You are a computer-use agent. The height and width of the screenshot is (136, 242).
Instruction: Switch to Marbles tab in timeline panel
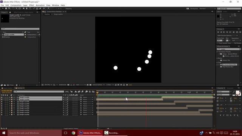(x=20, y=88)
